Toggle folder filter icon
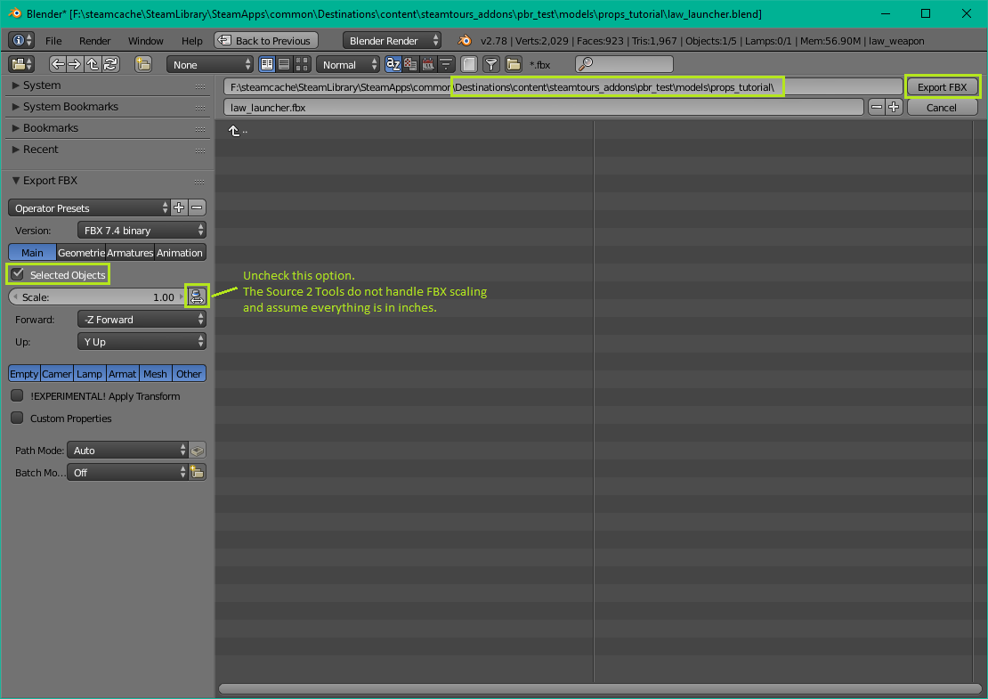Image resolution: width=988 pixels, height=699 pixels. point(514,64)
